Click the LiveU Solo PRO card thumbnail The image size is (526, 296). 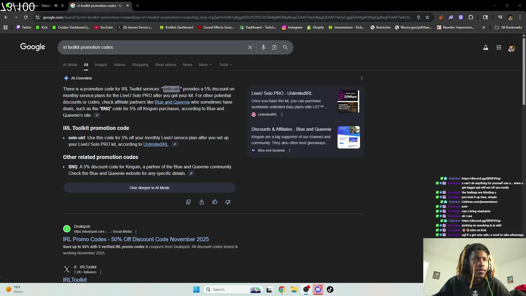click(348, 102)
